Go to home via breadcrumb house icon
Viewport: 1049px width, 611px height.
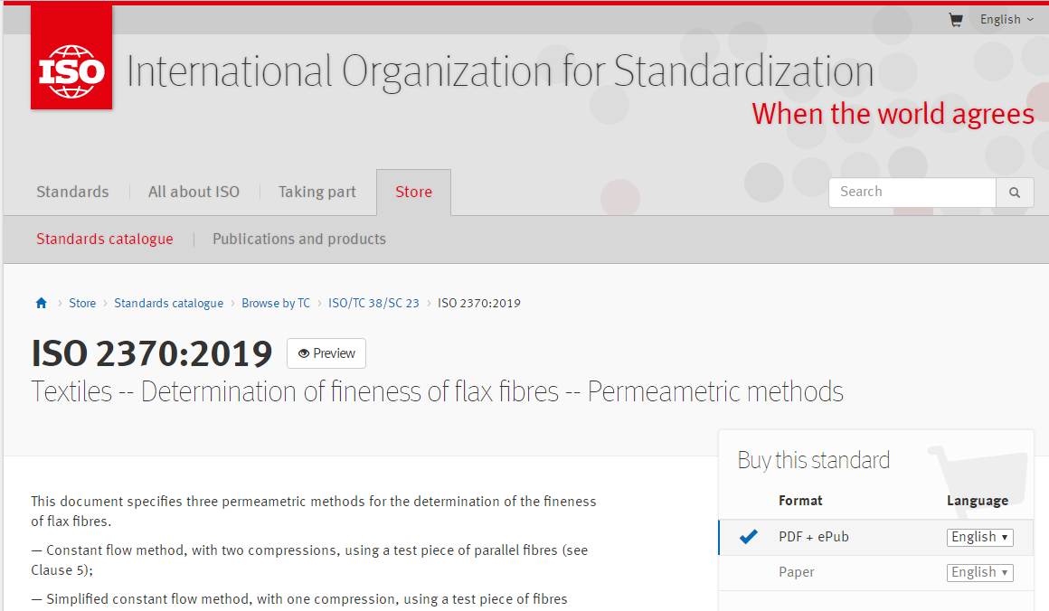(x=42, y=303)
